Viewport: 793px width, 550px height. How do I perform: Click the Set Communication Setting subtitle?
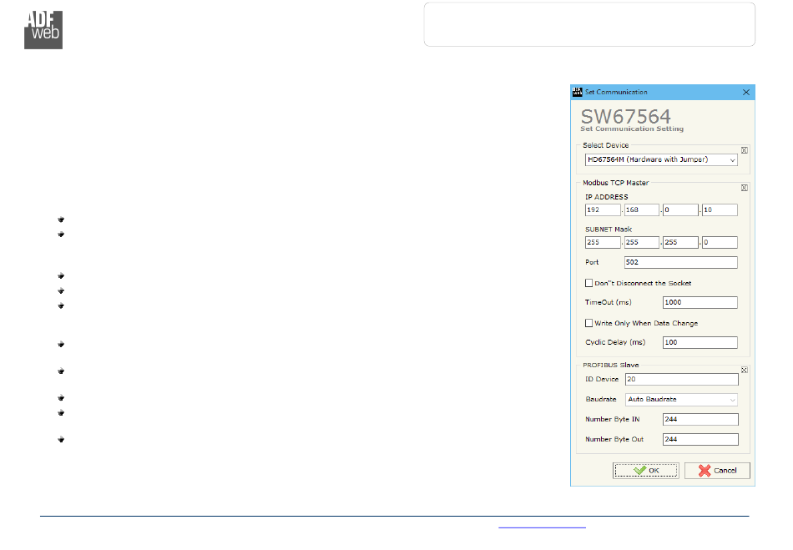632,129
